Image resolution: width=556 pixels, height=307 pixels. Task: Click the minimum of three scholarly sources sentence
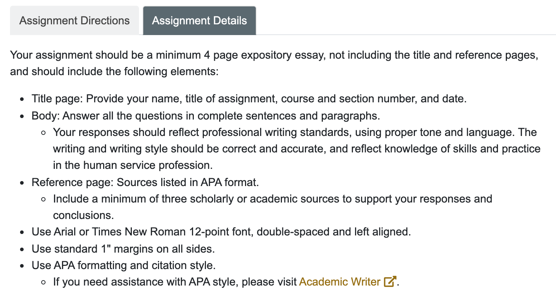point(273,207)
